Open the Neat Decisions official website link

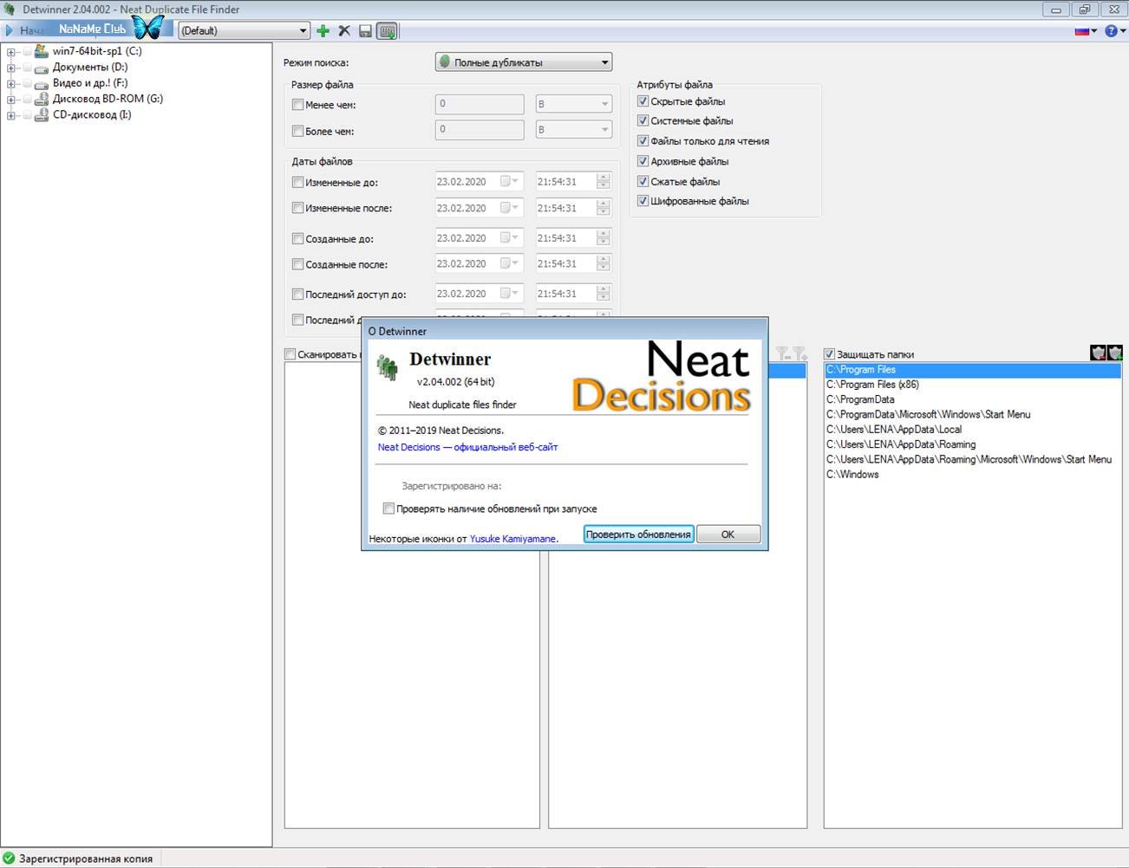467,448
